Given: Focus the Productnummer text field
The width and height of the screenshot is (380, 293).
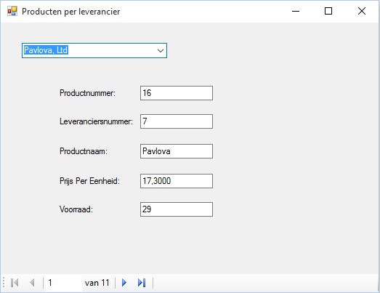Looking at the screenshot, I should click(177, 93).
